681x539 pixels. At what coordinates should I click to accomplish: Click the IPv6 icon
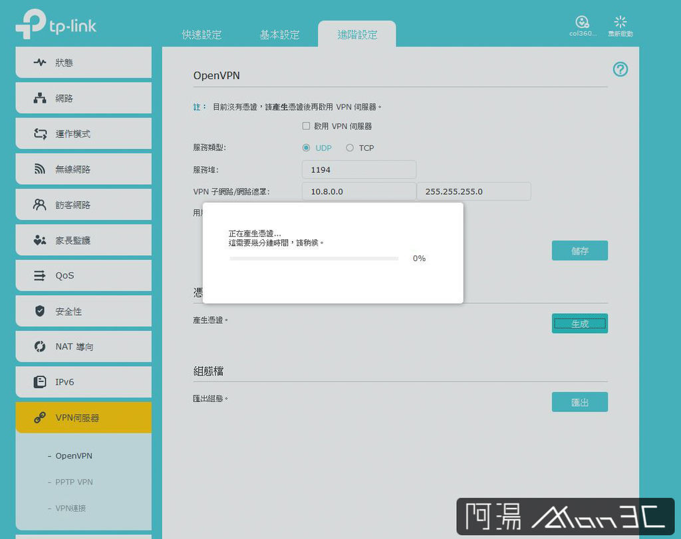[40, 382]
